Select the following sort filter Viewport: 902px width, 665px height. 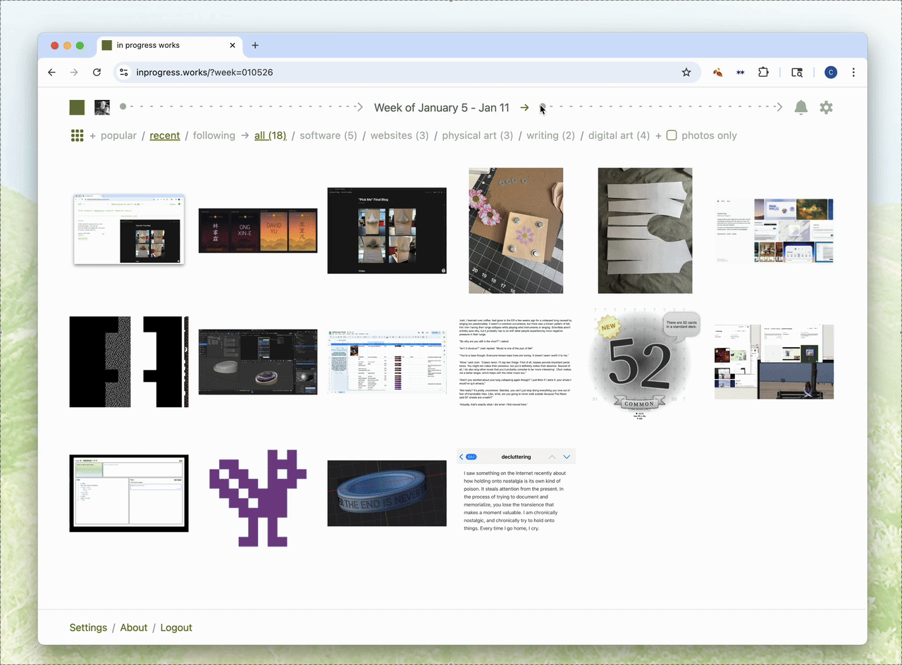[214, 135]
